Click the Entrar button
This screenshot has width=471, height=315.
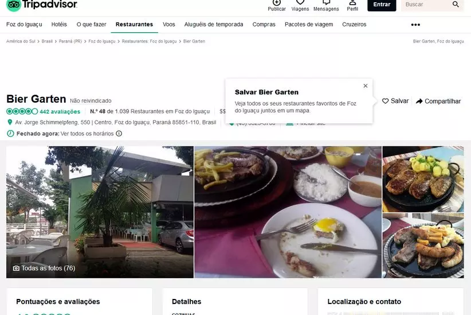[x=382, y=5]
